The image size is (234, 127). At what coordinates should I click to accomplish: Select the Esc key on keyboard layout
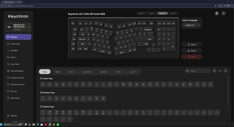click(x=81, y=24)
